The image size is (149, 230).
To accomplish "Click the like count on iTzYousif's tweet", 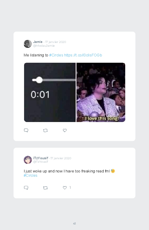I will click(70, 187).
